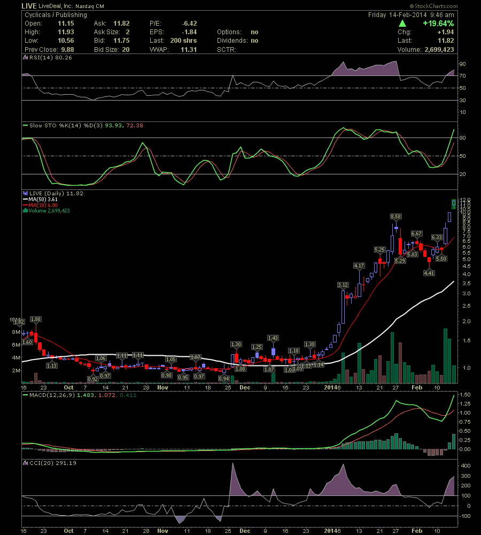Click the 0.92 price low label
Image resolution: width=481 pixels, height=535 pixels.
pyautogui.click(x=92, y=379)
